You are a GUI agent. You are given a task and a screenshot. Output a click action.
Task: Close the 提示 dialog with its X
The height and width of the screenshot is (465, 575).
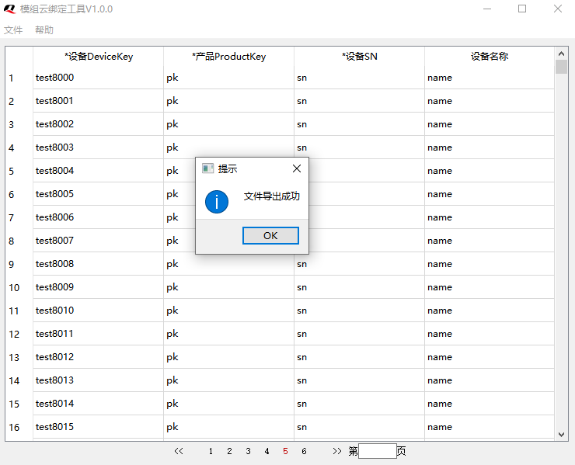[297, 168]
